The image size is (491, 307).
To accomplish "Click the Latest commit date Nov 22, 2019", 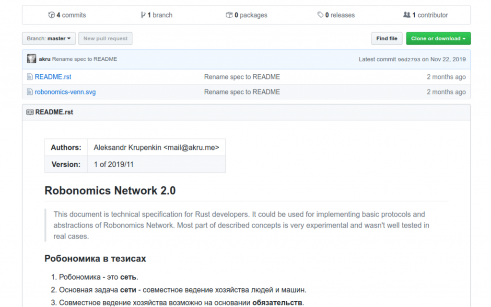I will point(448,59).
